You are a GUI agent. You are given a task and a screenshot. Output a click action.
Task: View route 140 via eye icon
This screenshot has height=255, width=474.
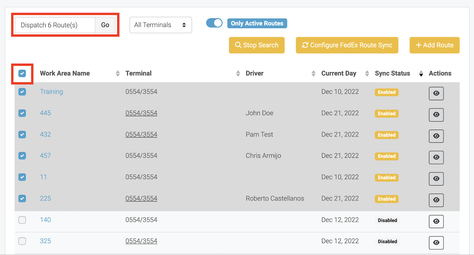436,222
